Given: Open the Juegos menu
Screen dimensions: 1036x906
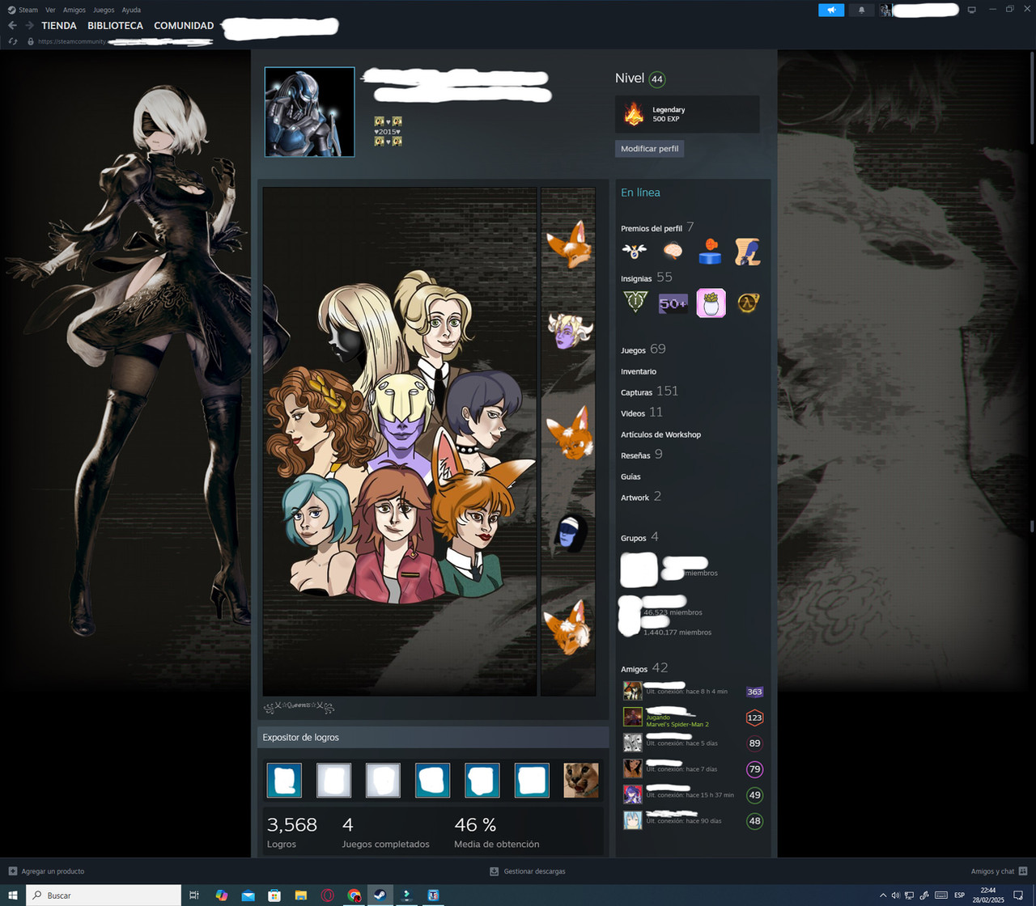Looking at the screenshot, I should 104,10.
